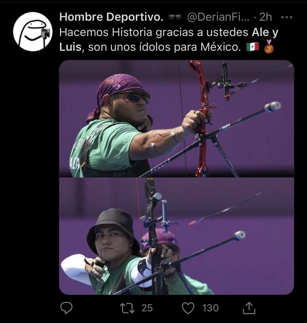Tap the share upload icon
Screen dimensions: 307x323
coord(249,307)
